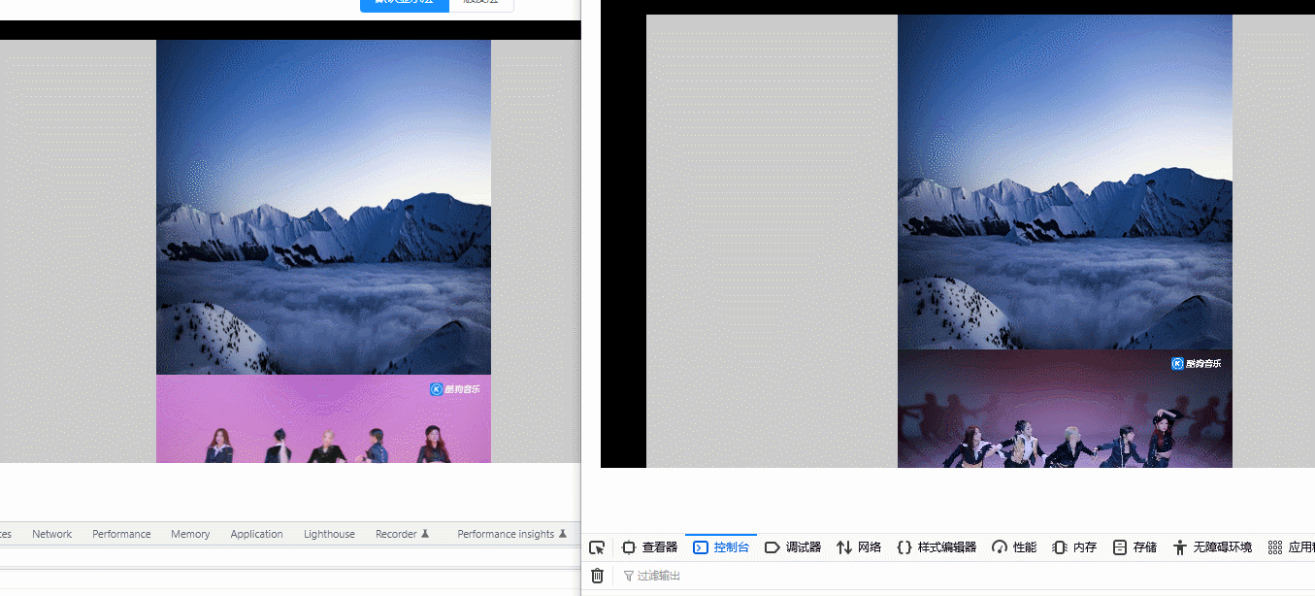
Task: Switch to the 控制台 (Console) tab
Action: click(721, 547)
